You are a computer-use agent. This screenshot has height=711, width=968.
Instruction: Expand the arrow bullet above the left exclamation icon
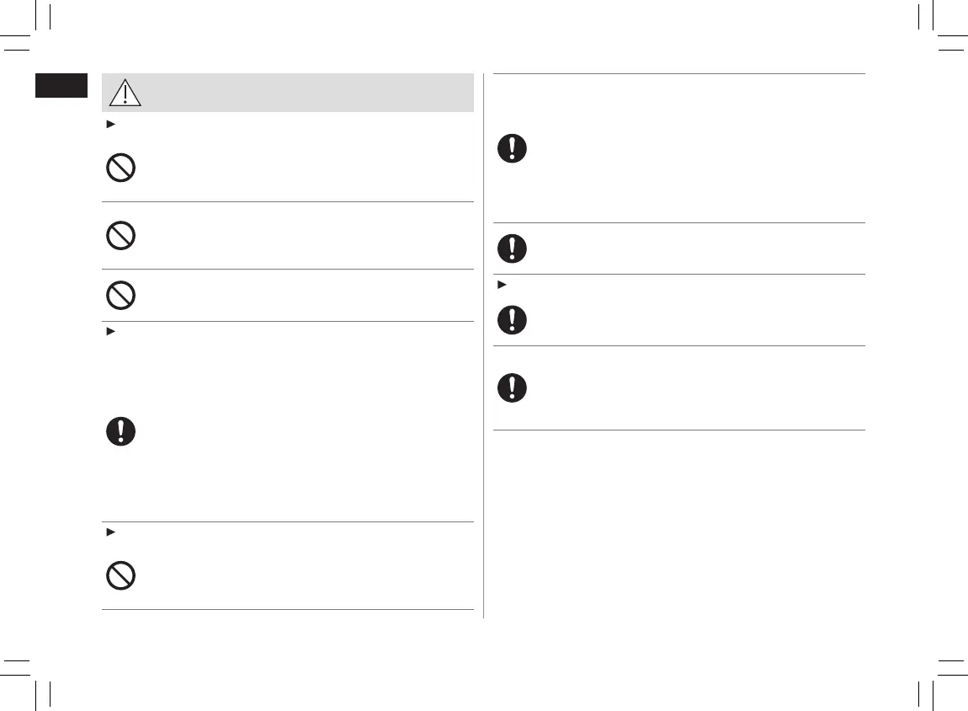(x=107, y=333)
